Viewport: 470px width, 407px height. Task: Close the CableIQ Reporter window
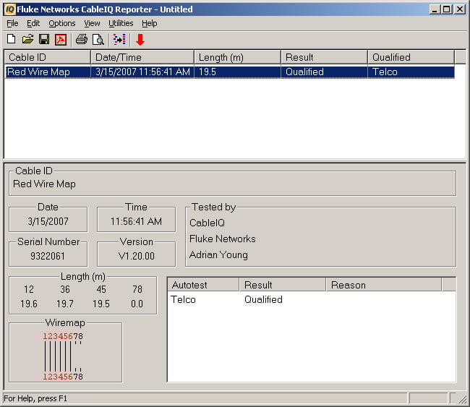460,9
